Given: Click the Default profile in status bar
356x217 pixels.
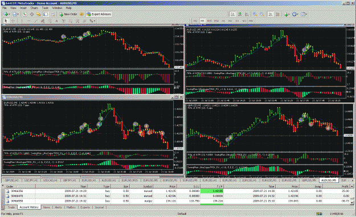Looking at the screenshot, I should click(x=182, y=214).
